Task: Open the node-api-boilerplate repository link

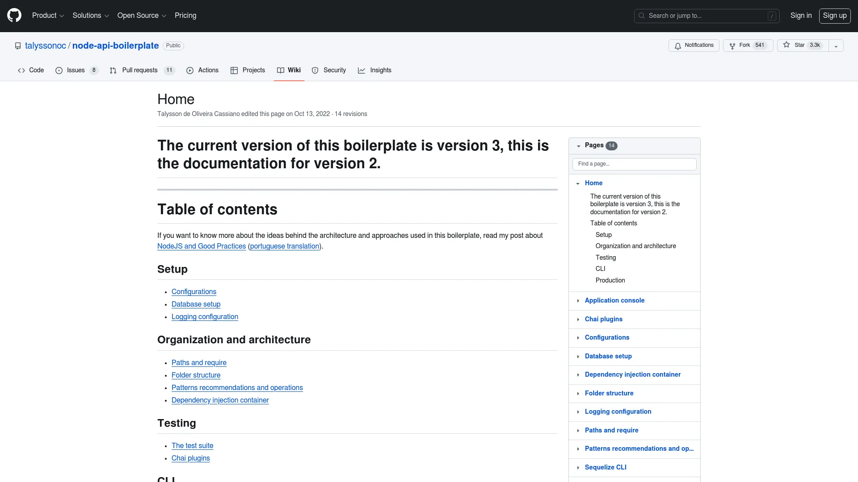Action: (116, 46)
